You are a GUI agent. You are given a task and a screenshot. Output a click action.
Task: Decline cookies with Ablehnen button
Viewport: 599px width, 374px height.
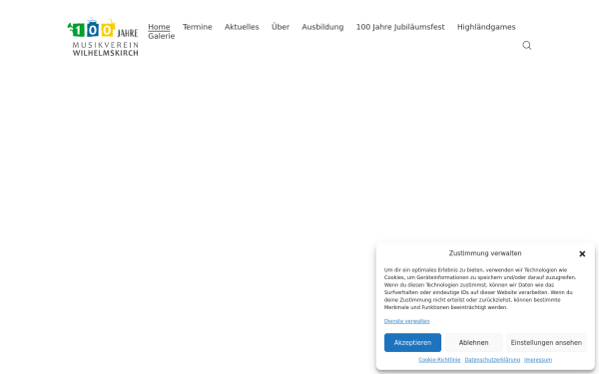tap(473, 343)
